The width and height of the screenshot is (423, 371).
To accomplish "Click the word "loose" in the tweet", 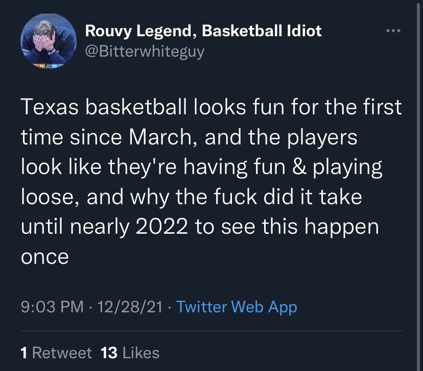I will tap(48, 197).
